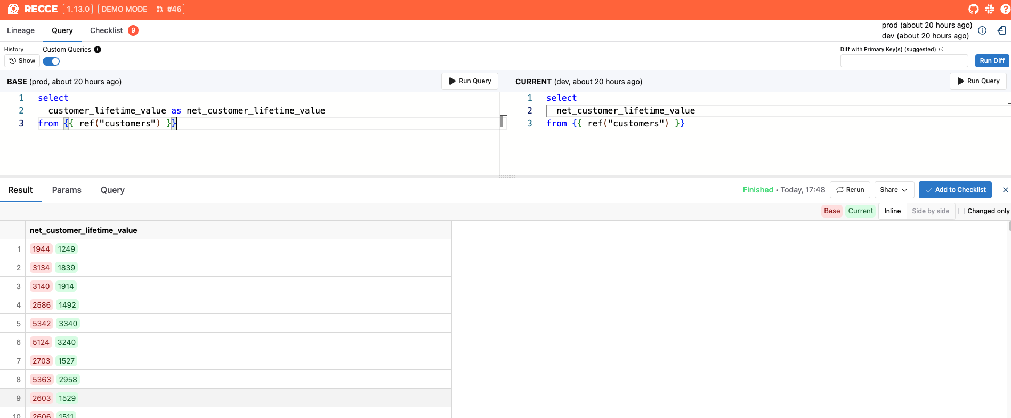Select the Query tab in results panel
The height and width of the screenshot is (418, 1011).
(112, 190)
